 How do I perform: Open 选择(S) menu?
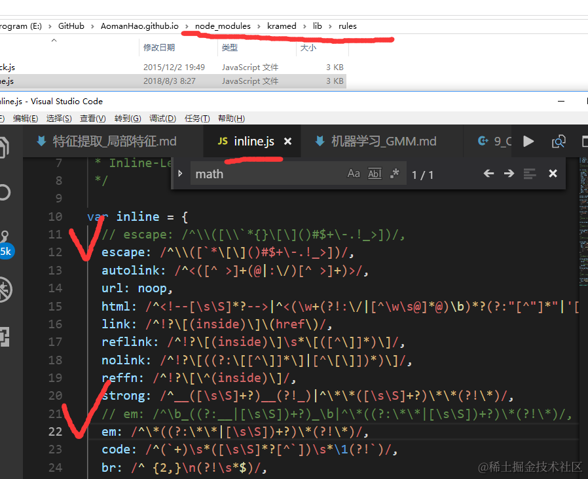click(59, 119)
